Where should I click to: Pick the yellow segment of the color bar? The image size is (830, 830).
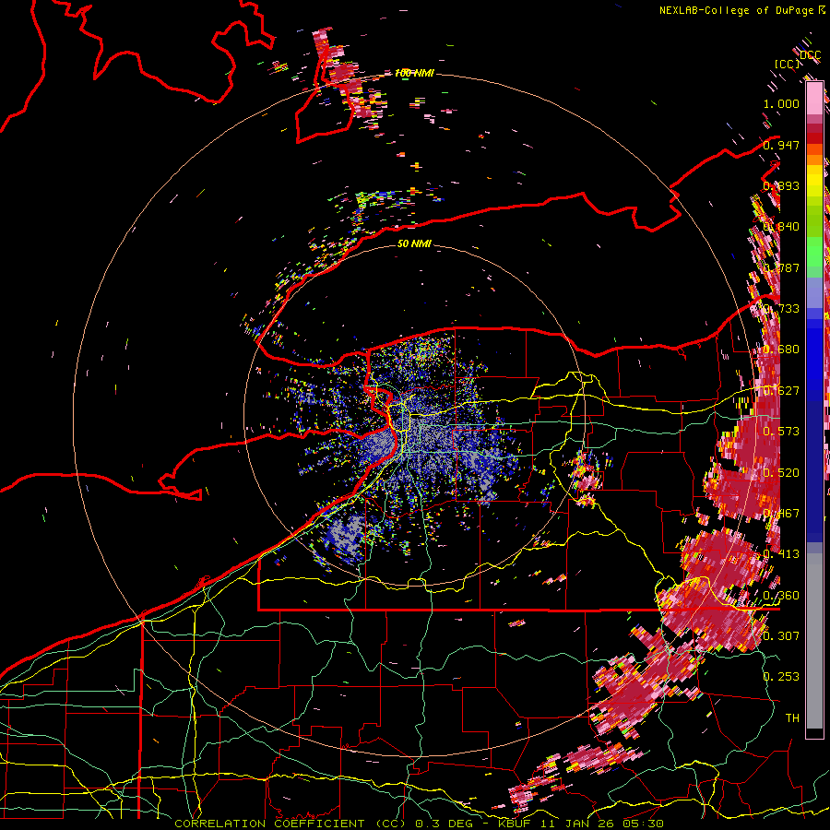(814, 182)
